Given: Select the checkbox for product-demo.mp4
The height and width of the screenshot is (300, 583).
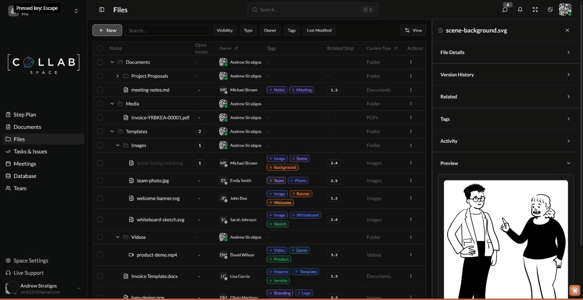Looking at the screenshot, I should (100, 254).
